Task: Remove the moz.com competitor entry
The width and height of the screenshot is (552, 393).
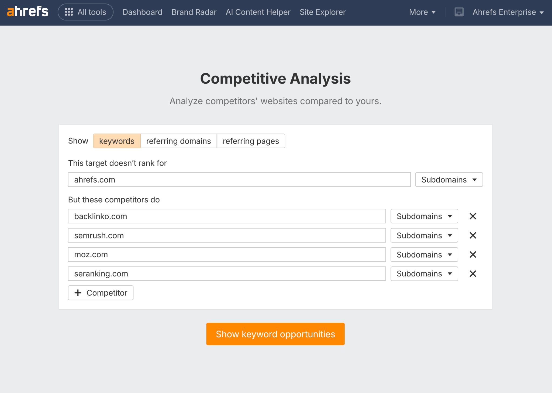Action: coord(472,254)
